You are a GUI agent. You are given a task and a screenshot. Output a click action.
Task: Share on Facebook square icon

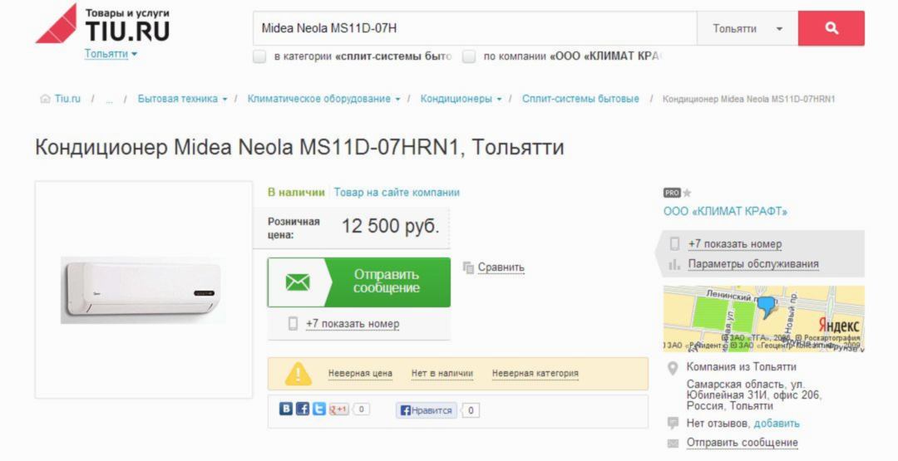[x=303, y=409]
